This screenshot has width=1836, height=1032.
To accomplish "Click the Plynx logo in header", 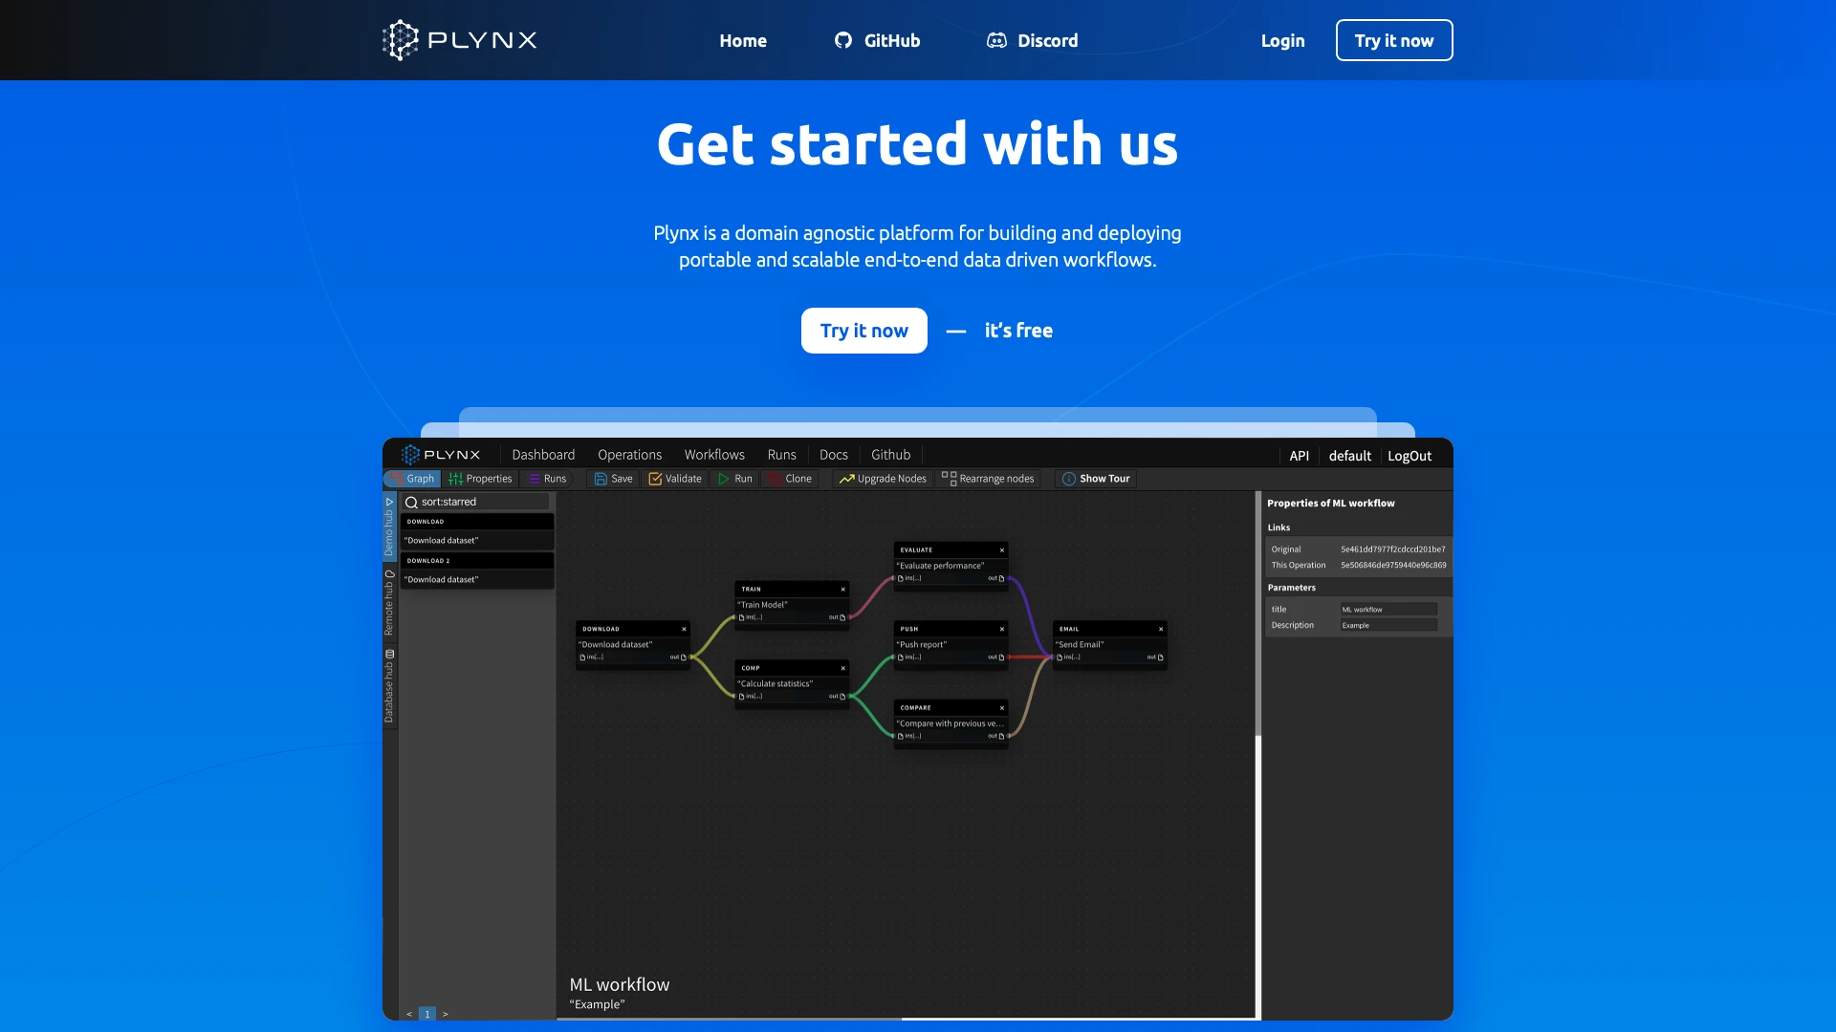I will [459, 40].
